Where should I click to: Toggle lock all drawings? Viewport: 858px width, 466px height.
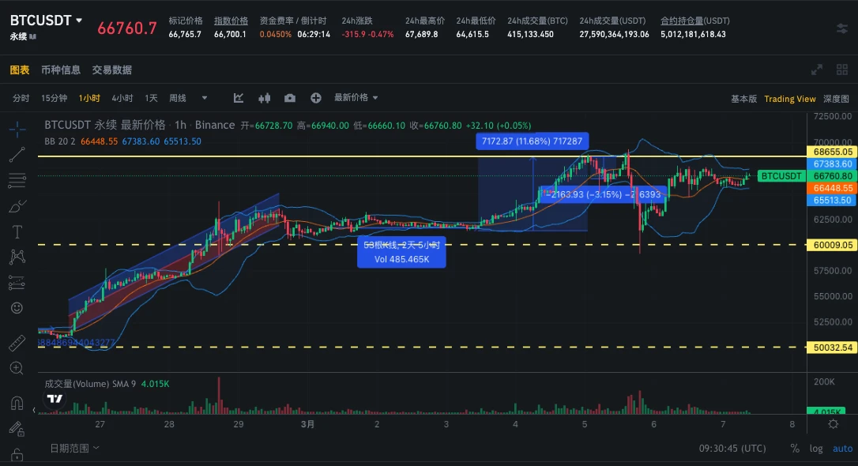point(17,454)
